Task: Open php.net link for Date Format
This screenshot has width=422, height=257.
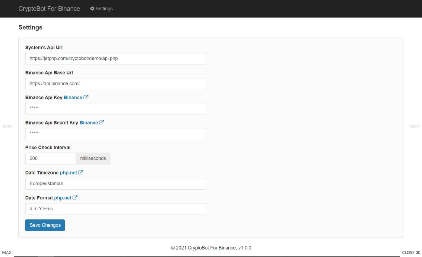Action: coord(63,198)
